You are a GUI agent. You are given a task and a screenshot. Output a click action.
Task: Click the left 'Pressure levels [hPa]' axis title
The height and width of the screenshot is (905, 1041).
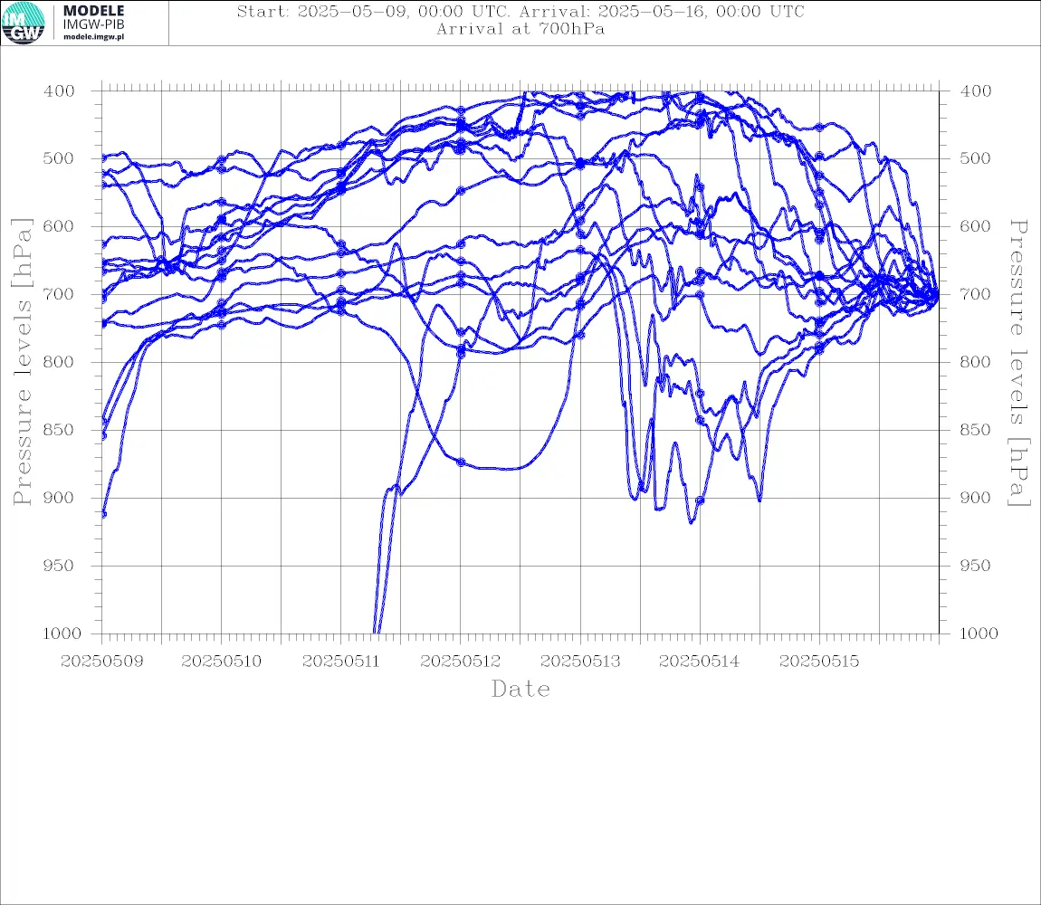click(22, 362)
